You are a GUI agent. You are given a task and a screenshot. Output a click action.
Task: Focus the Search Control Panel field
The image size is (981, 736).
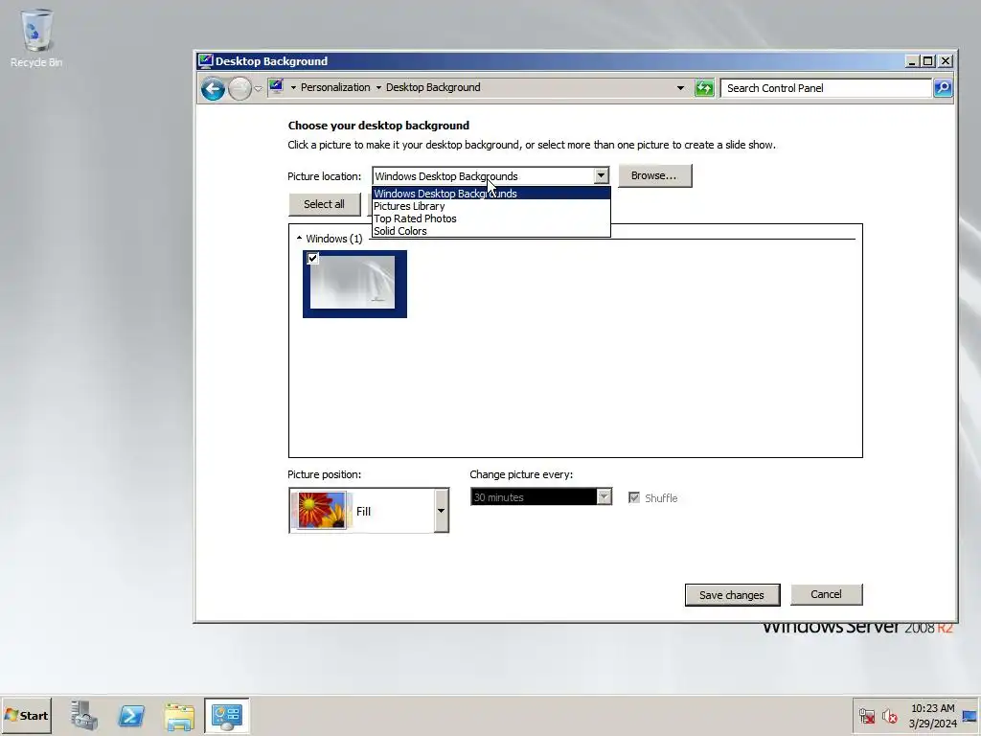[826, 88]
